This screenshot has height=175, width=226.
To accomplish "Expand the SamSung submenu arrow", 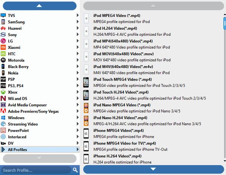I will 78,22.
